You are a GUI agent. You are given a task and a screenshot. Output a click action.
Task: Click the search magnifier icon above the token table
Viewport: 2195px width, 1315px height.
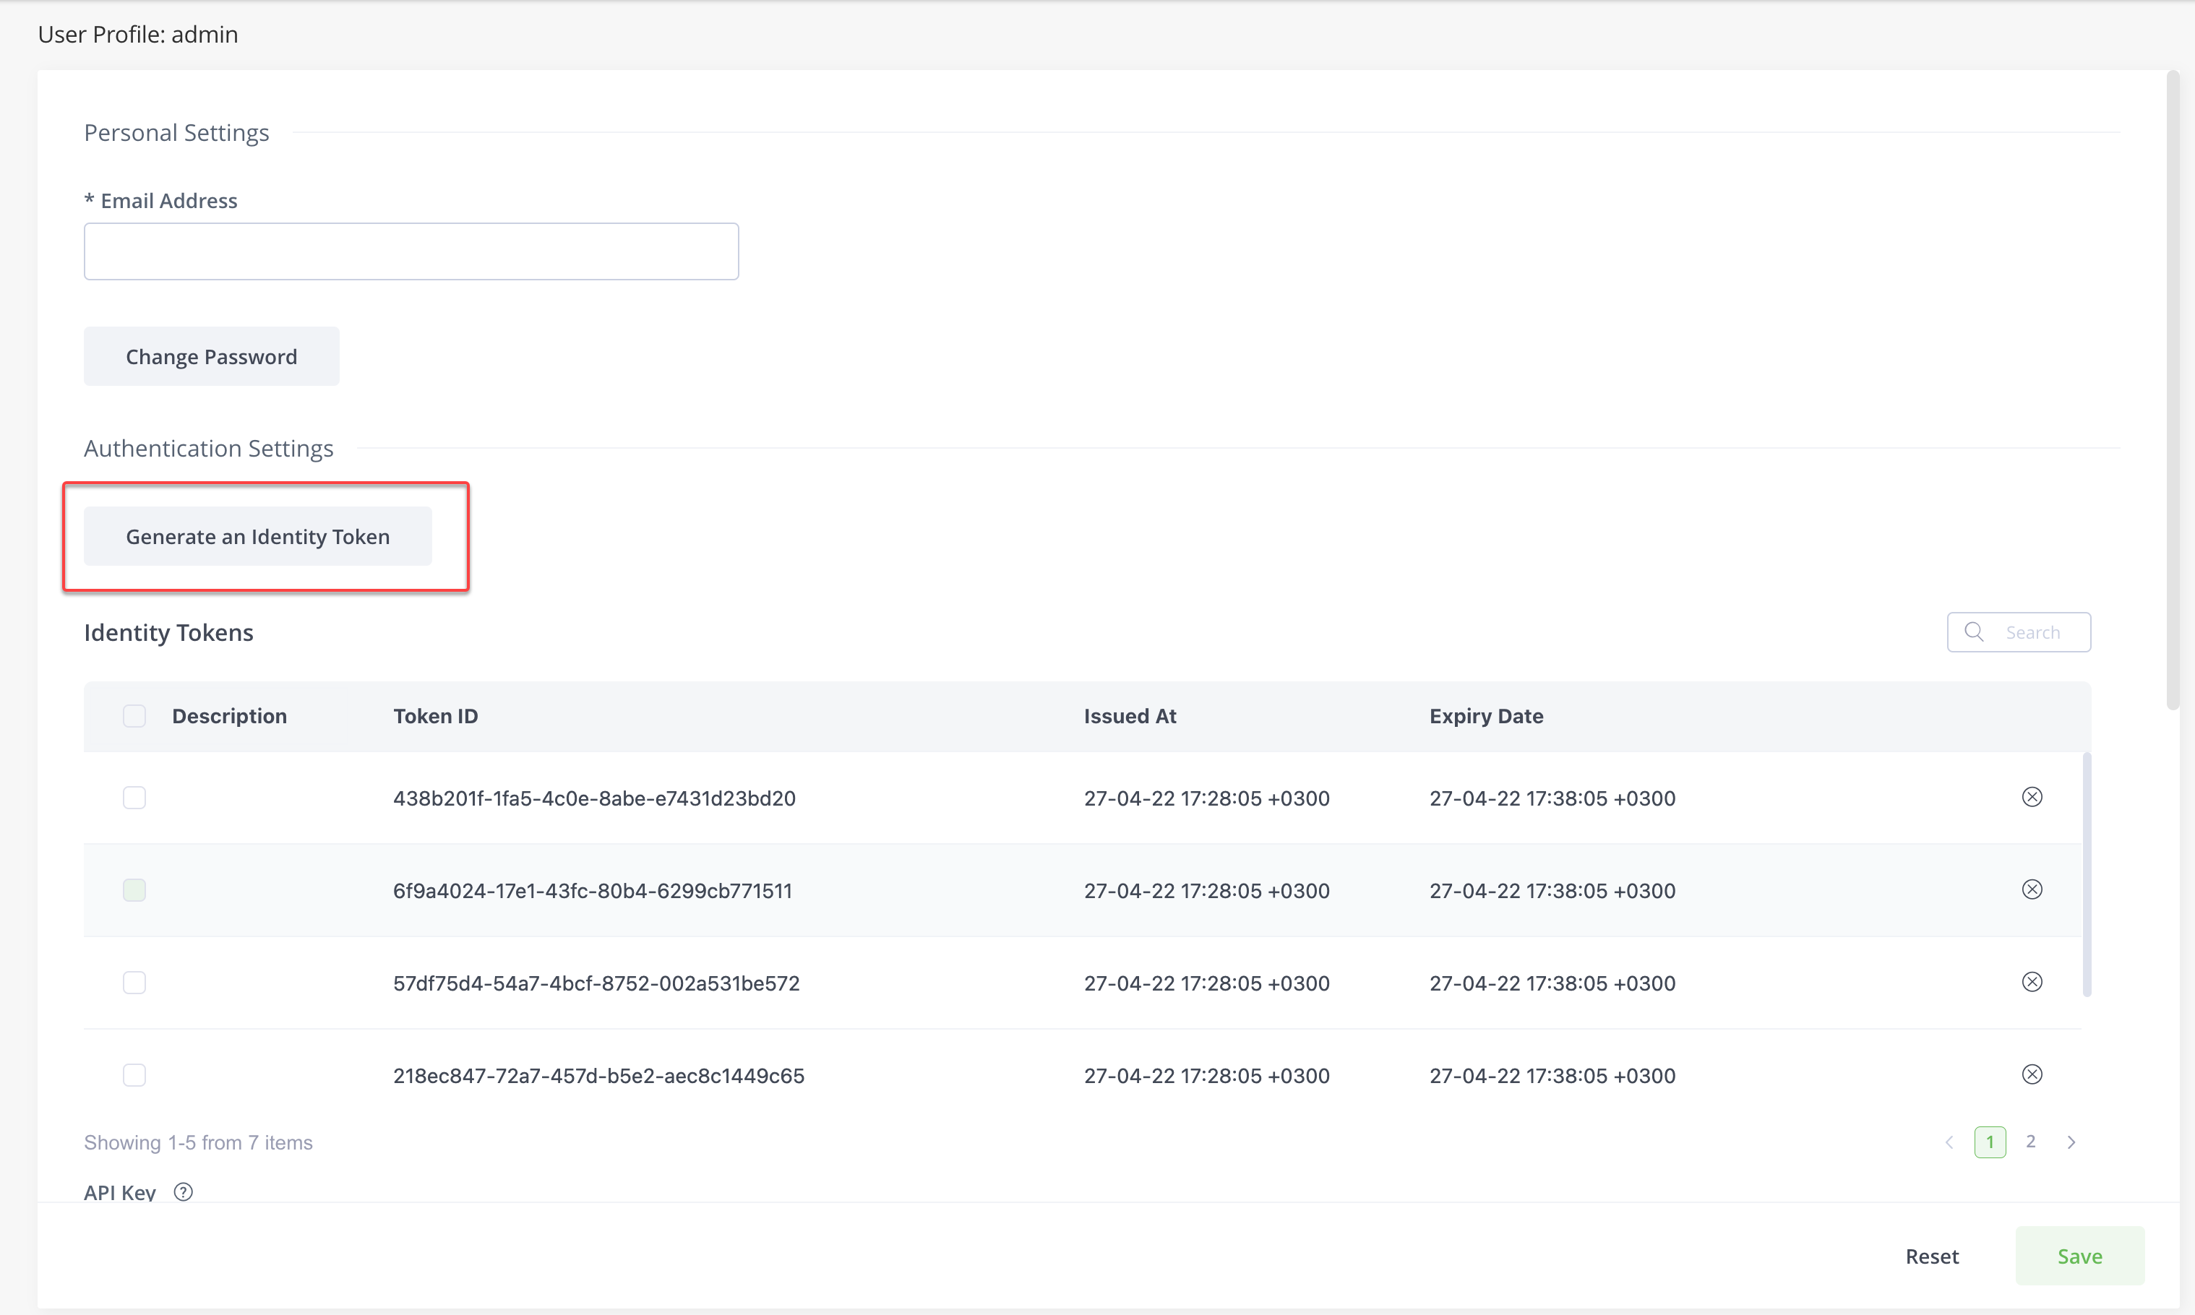coord(1975,631)
